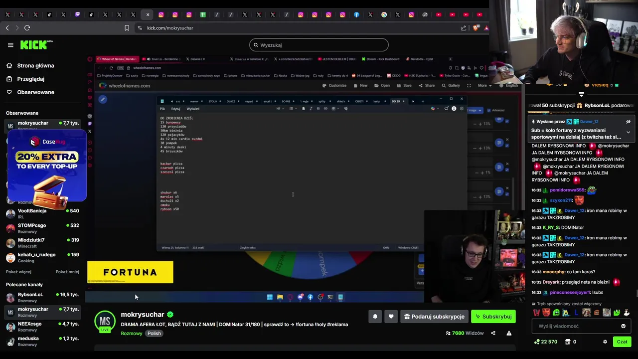Image resolution: width=638 pixels, height=359 pixels.
Task: Insert the red W quick emote
Action: pos(536,313)
